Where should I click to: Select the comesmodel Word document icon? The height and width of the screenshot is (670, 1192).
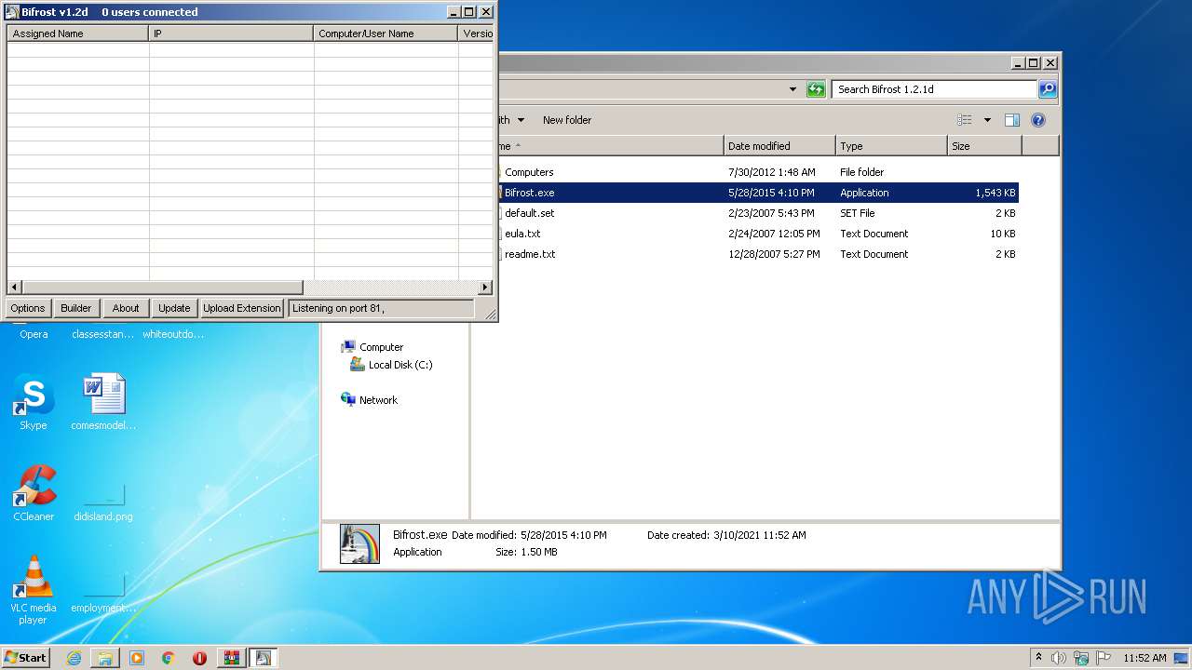pos(104,403)
